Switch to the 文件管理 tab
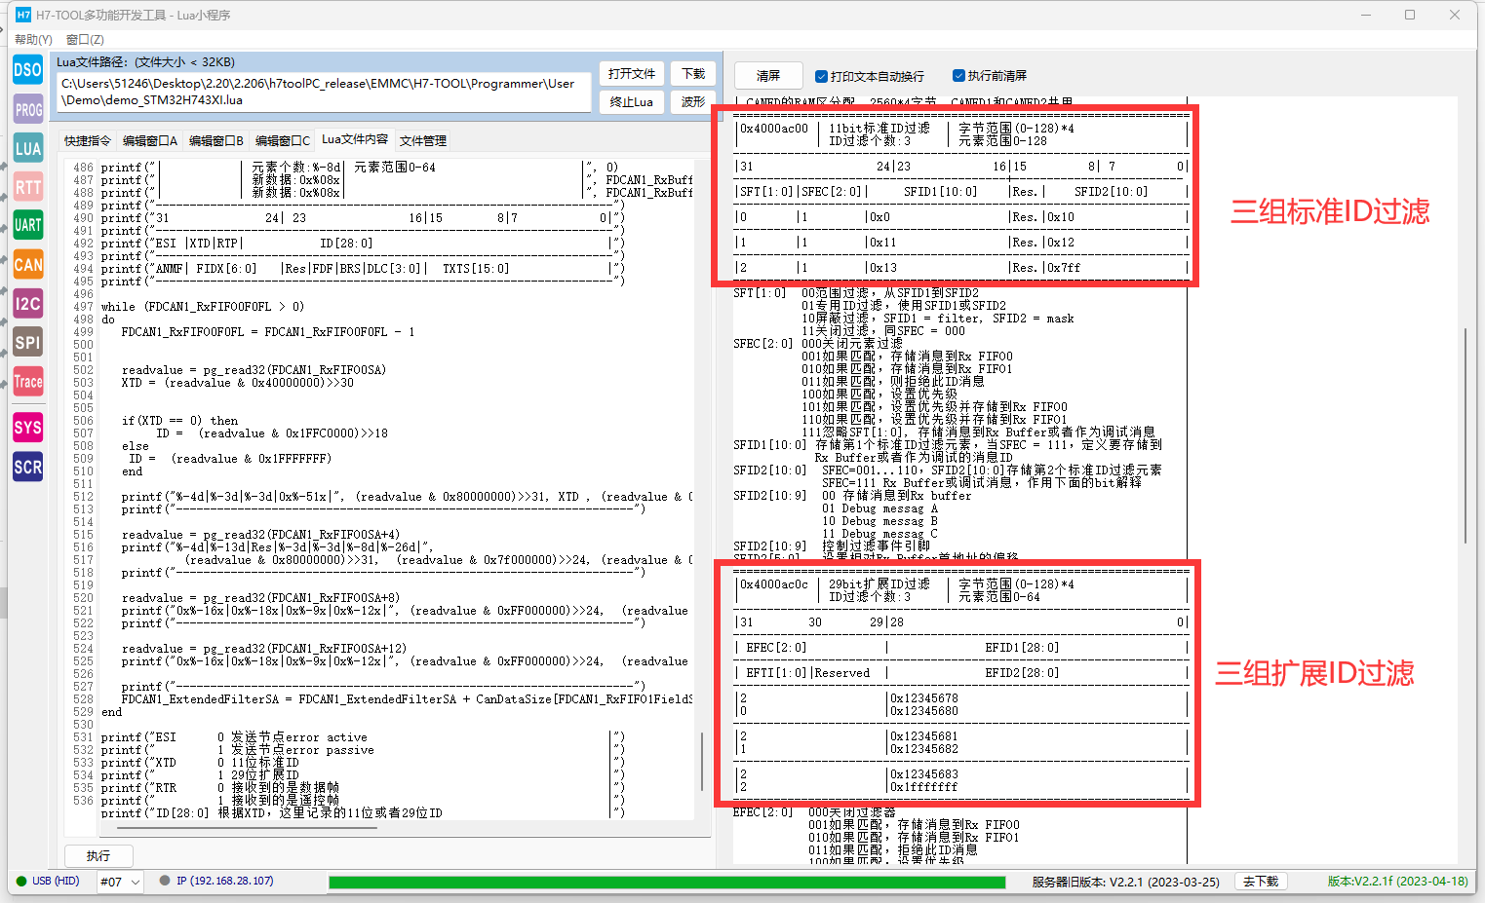Screen dimensions: 1485x903 [423, 141]
